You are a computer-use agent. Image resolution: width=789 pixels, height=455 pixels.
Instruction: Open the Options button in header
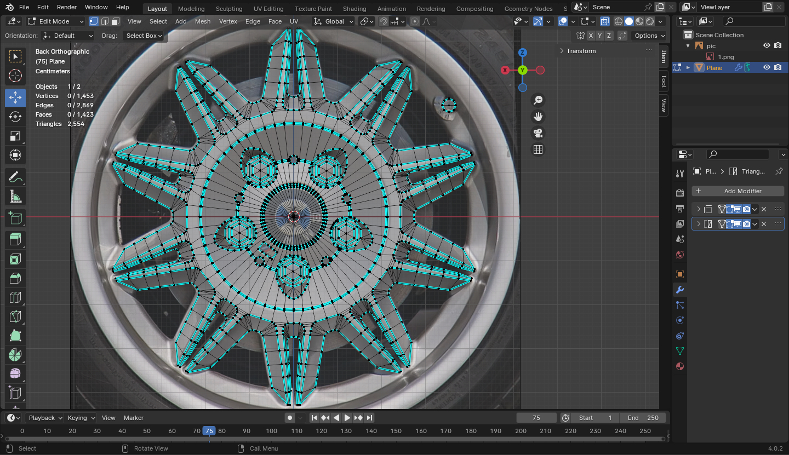[649, 36]
